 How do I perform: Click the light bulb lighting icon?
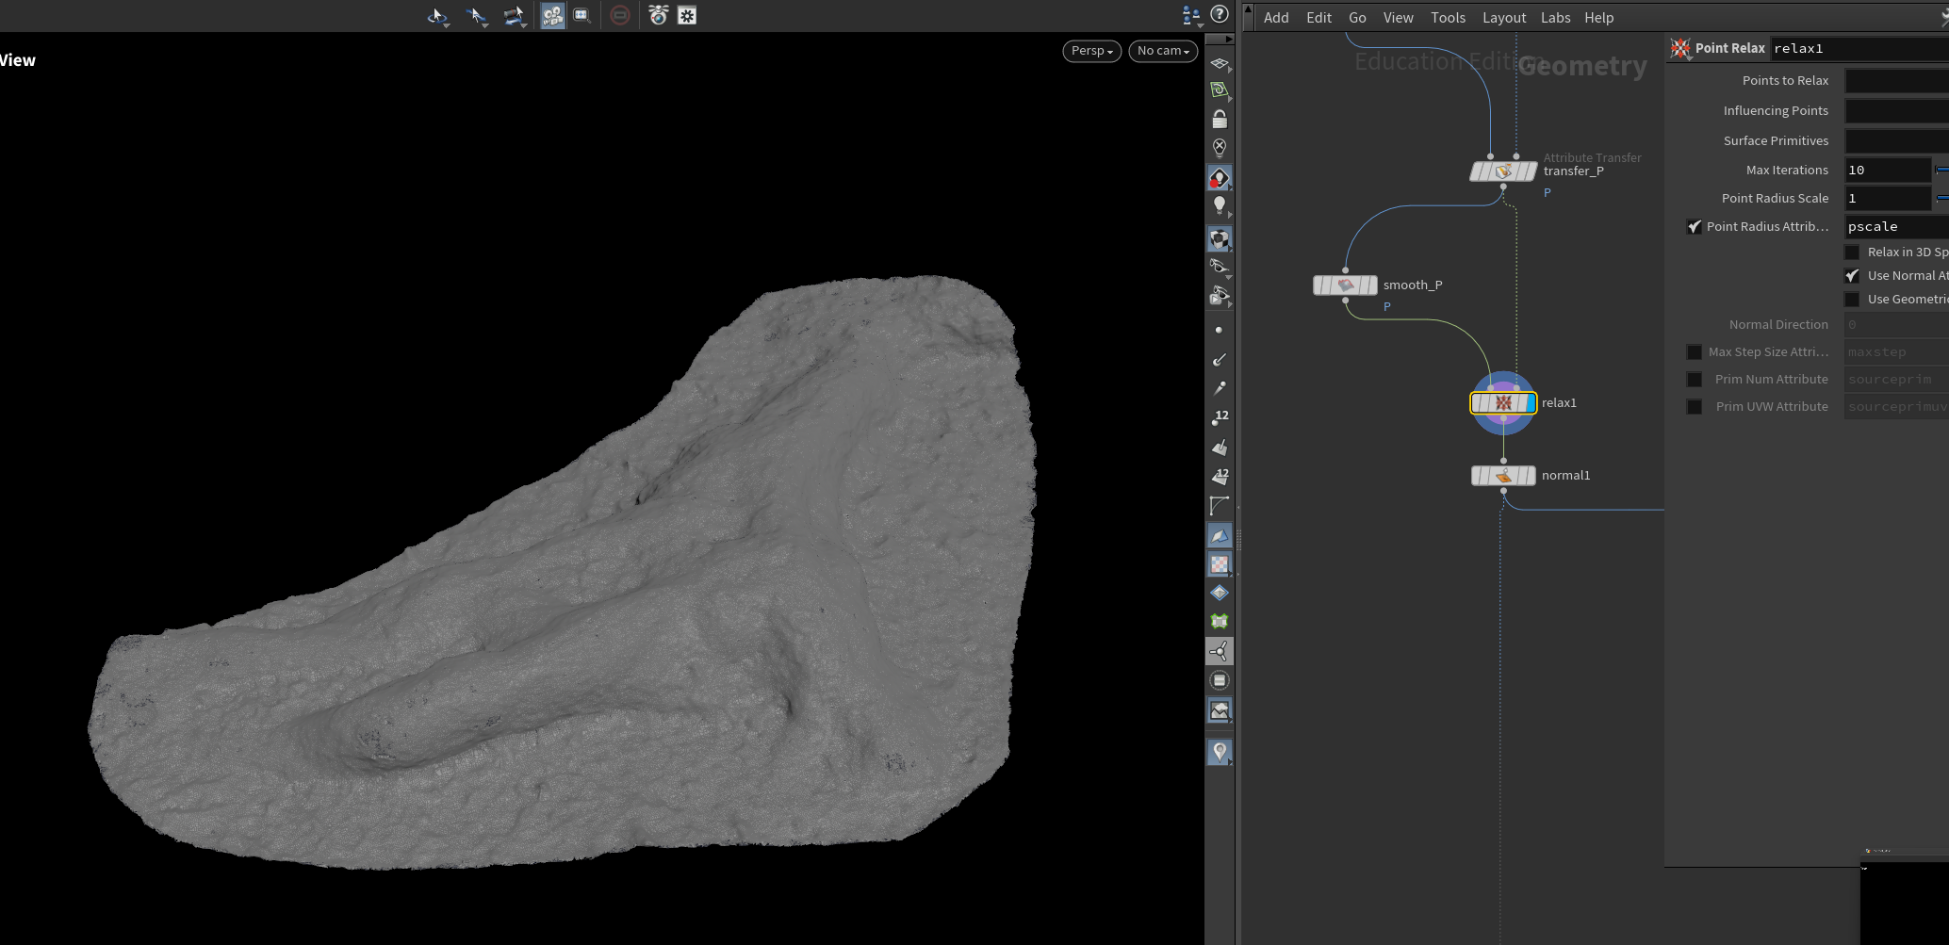click(x=1220, y=205)
